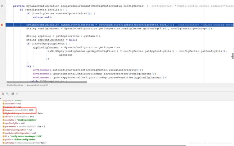Fold the if (isNotEmpty(appGroup)) block
The width and height of the screenshot is (234, 146).
click(6, 43)
